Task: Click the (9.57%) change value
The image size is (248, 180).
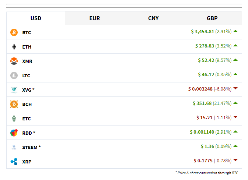Action: pyautogui.click(x=223, y=60)
